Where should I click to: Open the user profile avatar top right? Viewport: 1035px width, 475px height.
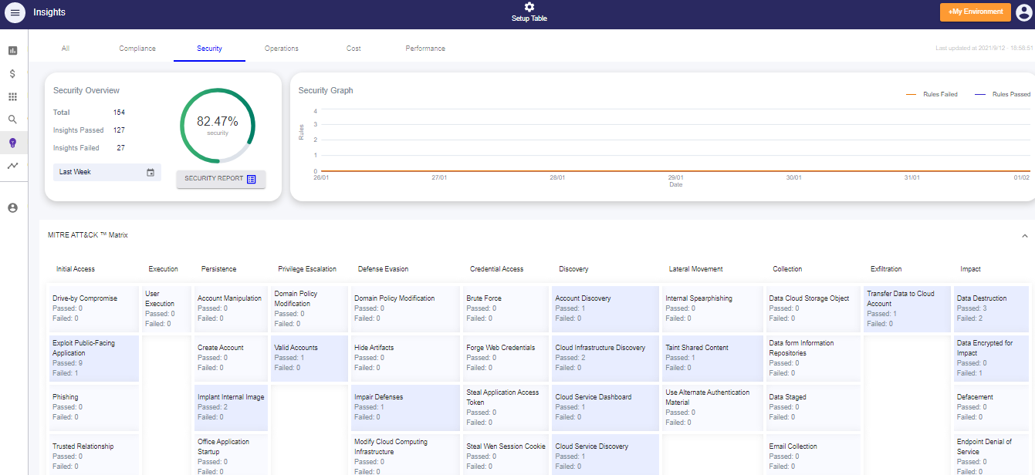click(1023, 12)
